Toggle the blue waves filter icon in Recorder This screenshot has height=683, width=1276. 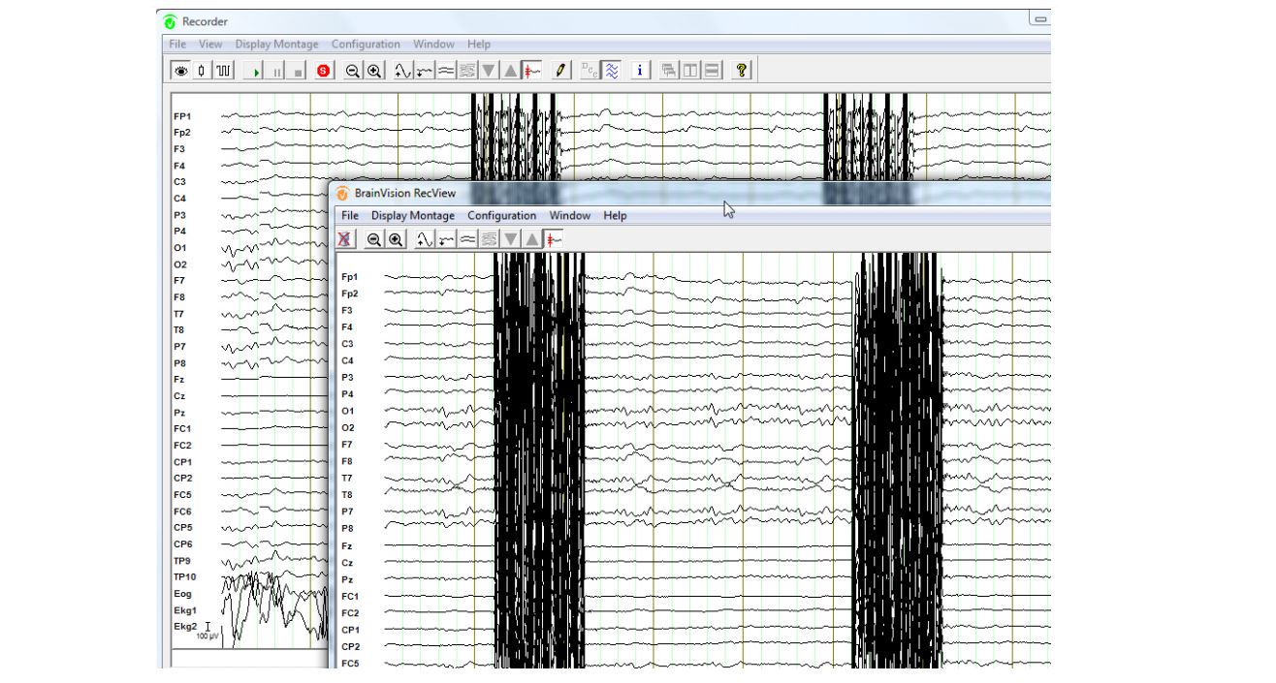611,71
